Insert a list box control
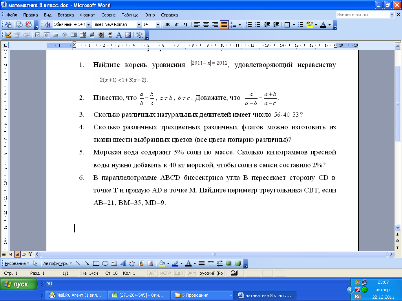Viewport: 402px width, 301px height. pos(74,35)
